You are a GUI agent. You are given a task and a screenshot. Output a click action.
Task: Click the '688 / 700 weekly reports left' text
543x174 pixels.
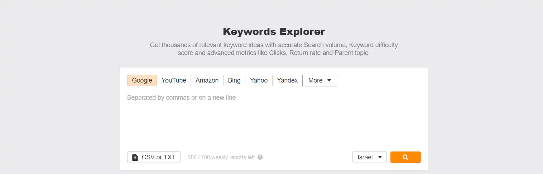(221, 157)
